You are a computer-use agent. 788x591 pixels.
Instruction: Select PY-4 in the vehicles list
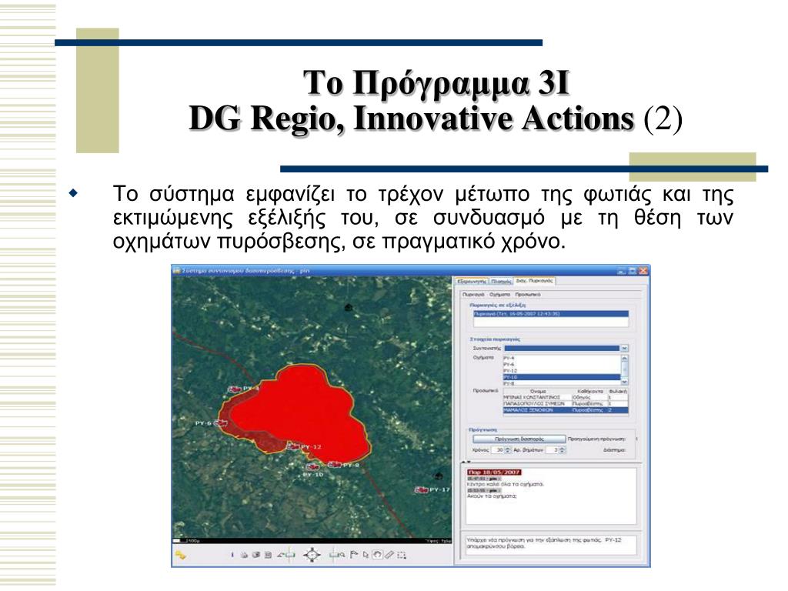point(562,358)
